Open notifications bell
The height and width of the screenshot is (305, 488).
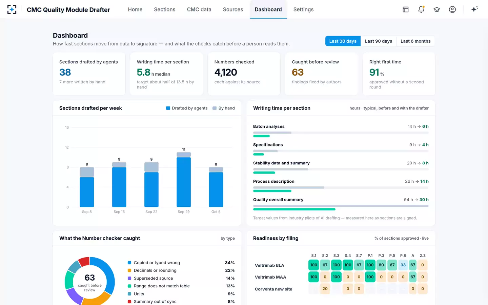[421, 9]
